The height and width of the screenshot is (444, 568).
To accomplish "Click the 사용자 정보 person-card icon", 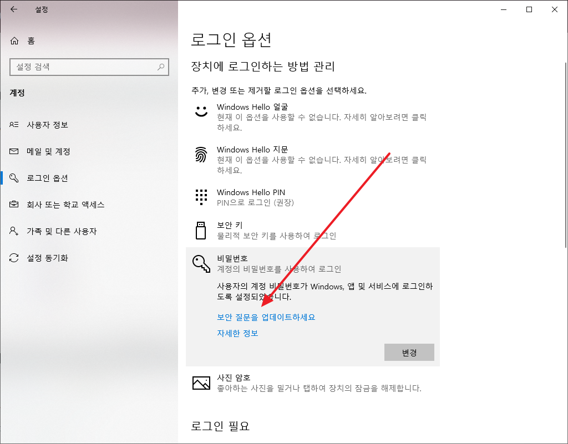I will point(14,125).
